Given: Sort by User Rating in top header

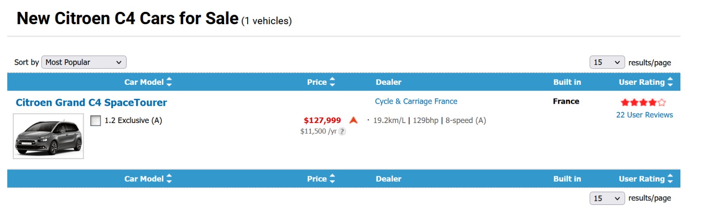Looking at the screenshot, I should 670,82.
